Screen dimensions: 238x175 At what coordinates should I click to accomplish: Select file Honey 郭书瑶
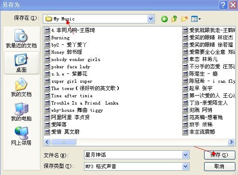point(63,52)
